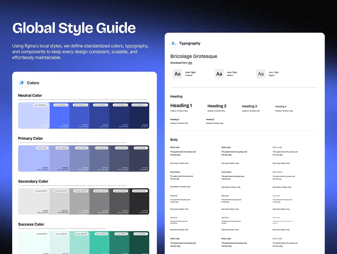Viewport: 337px width, 254px height.
Task: Click the Primary-DPOP/50 label tag
Action: point(42,148)
